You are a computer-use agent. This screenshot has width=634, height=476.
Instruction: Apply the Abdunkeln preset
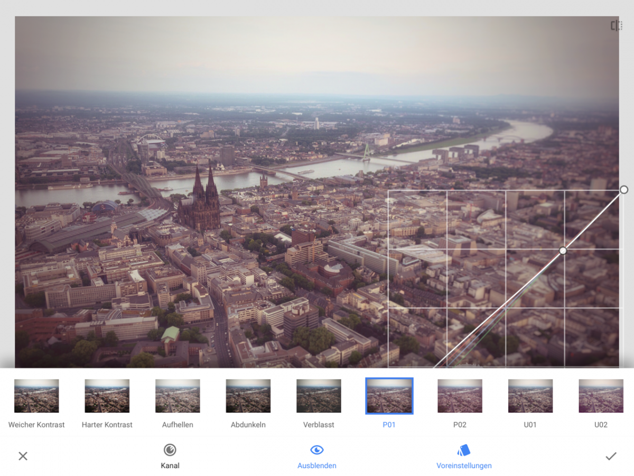[x=248, y=396]
